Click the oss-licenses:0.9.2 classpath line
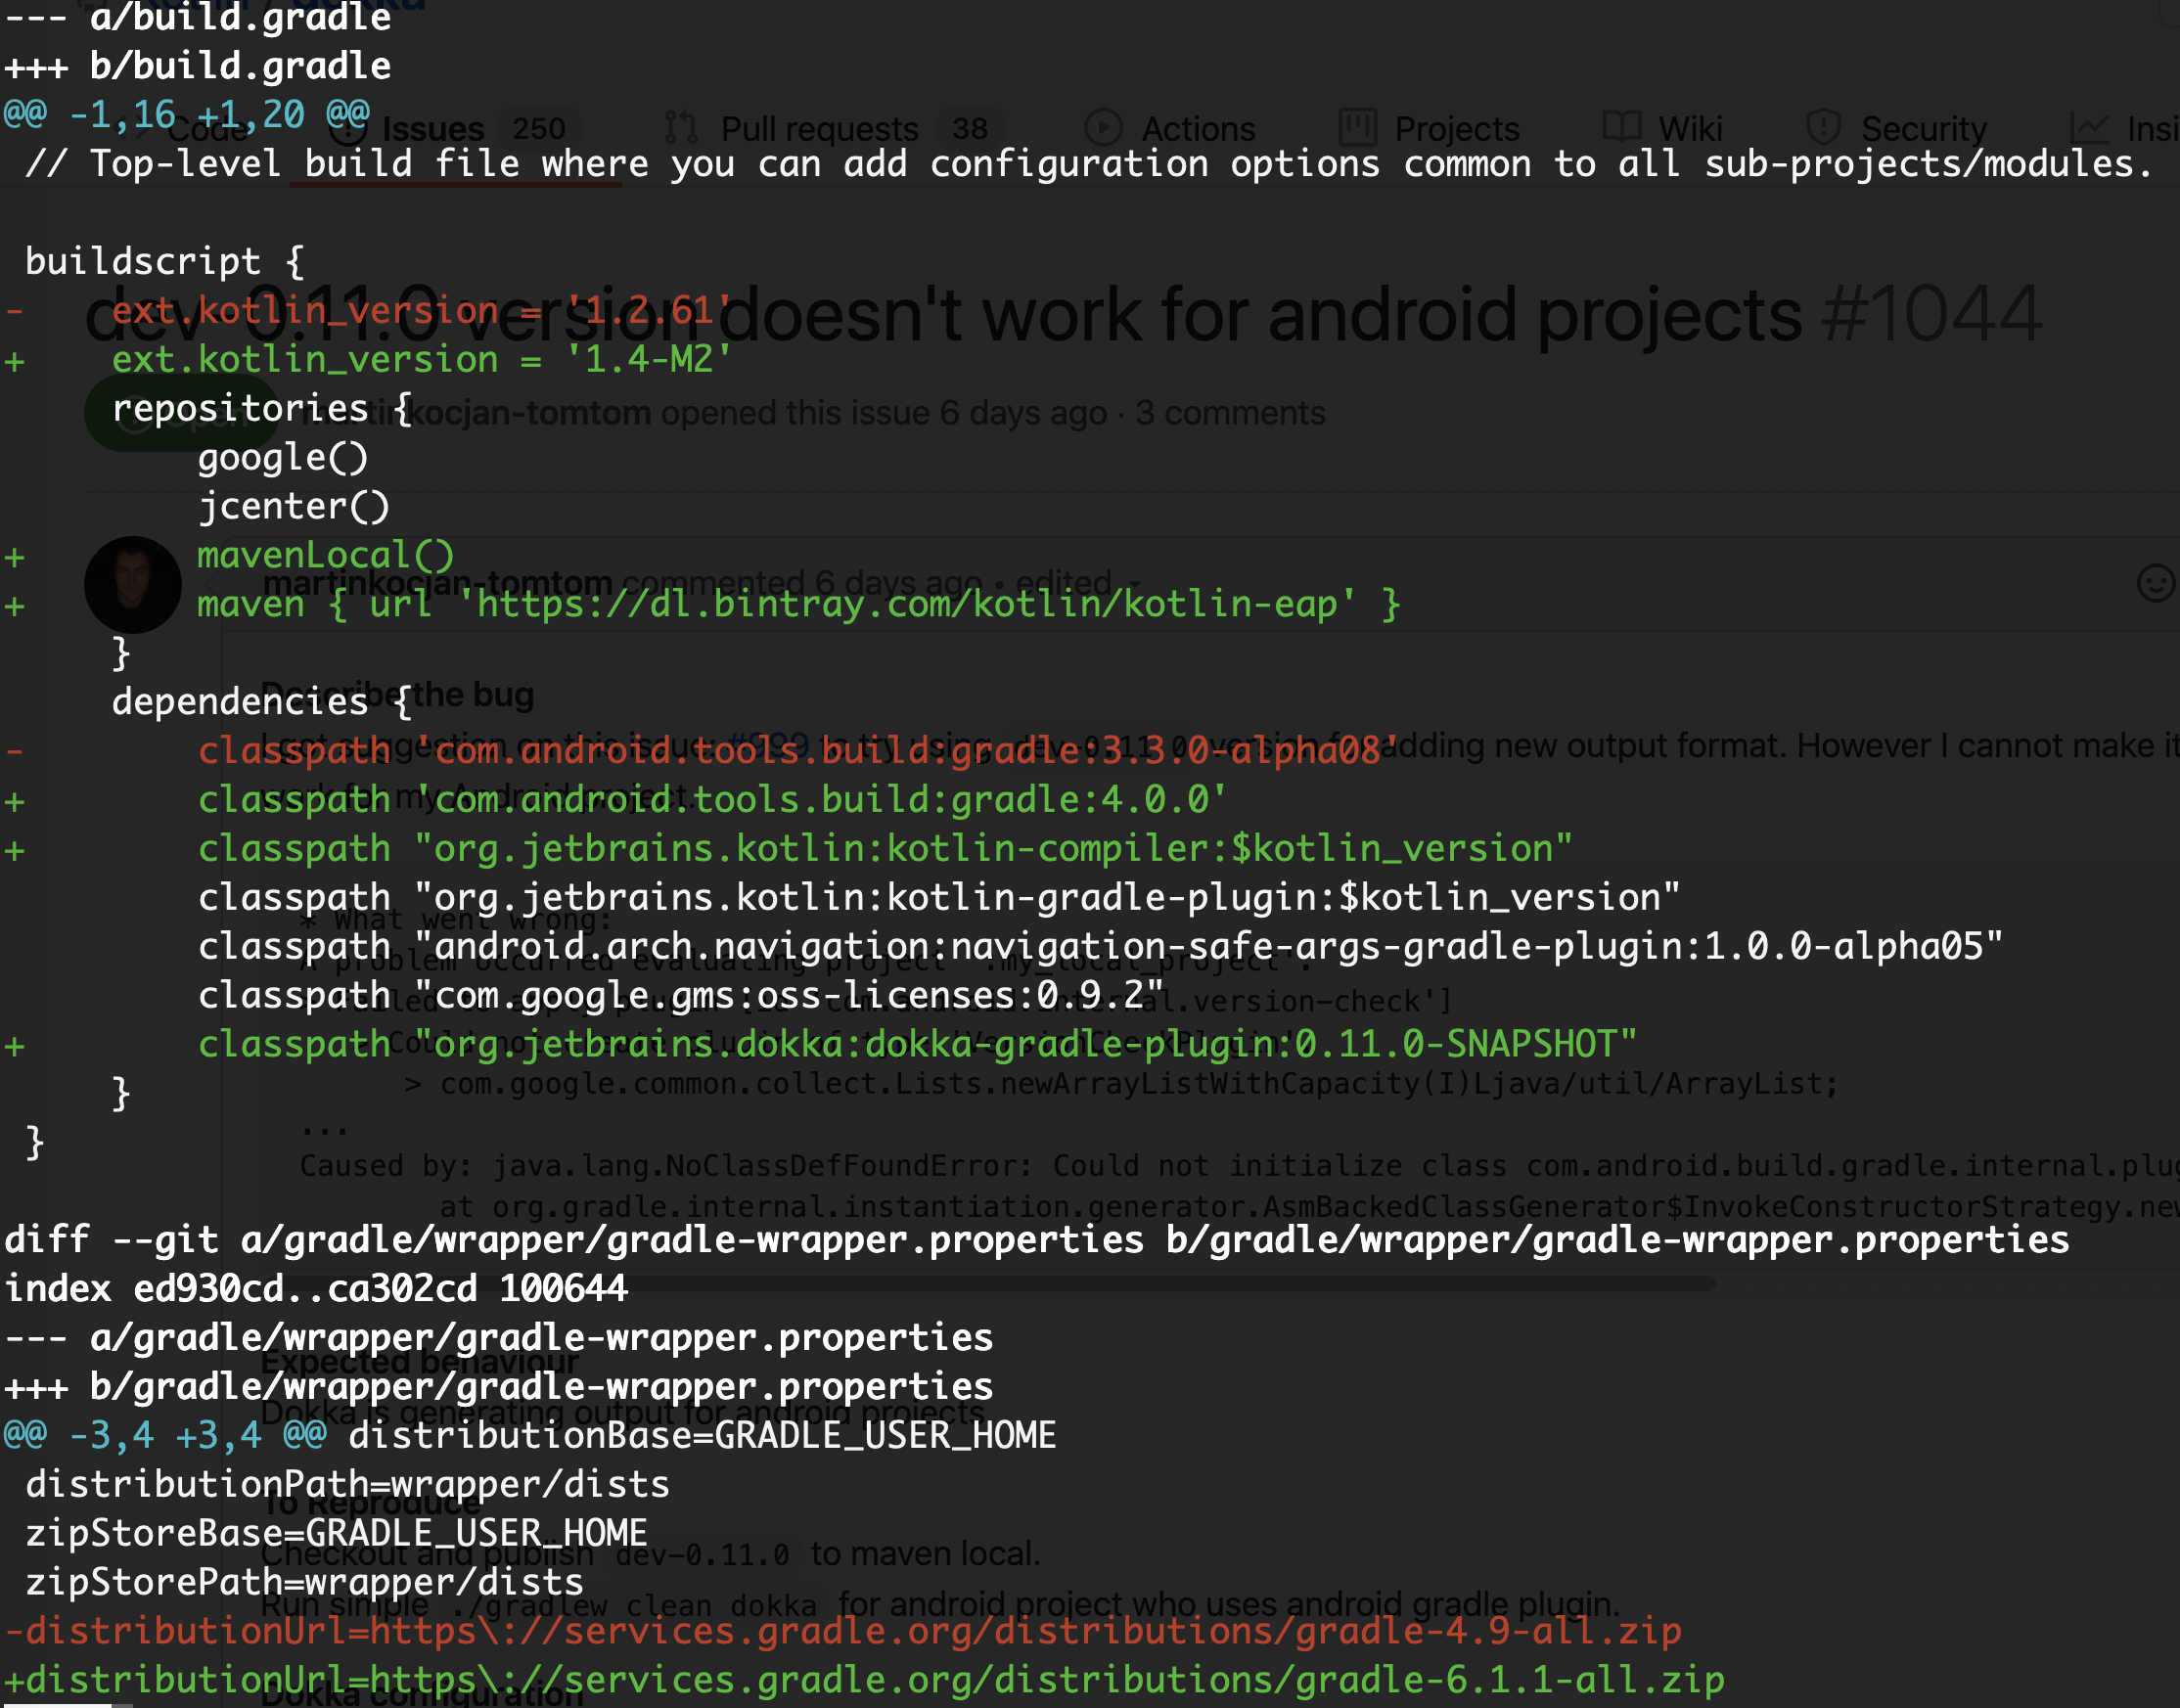This screenshot has width=2180, height=1708. [681, 995]
